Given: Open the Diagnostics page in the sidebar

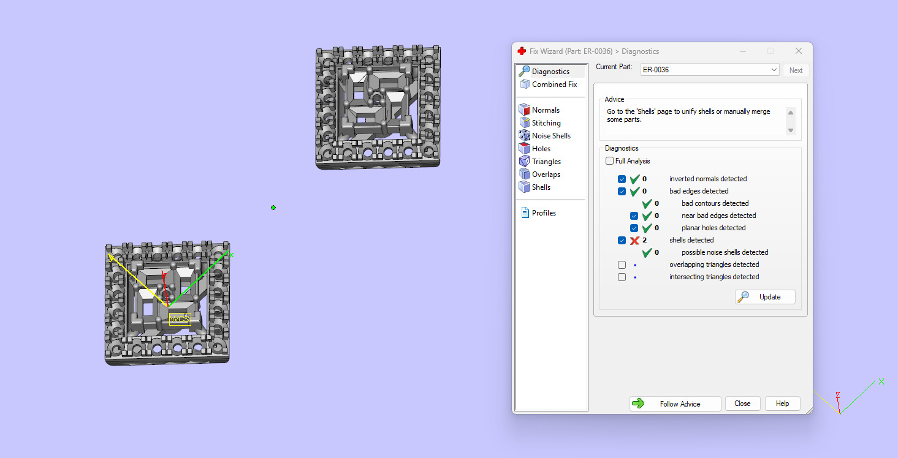Looking at the screenshot, I should 550,72.
